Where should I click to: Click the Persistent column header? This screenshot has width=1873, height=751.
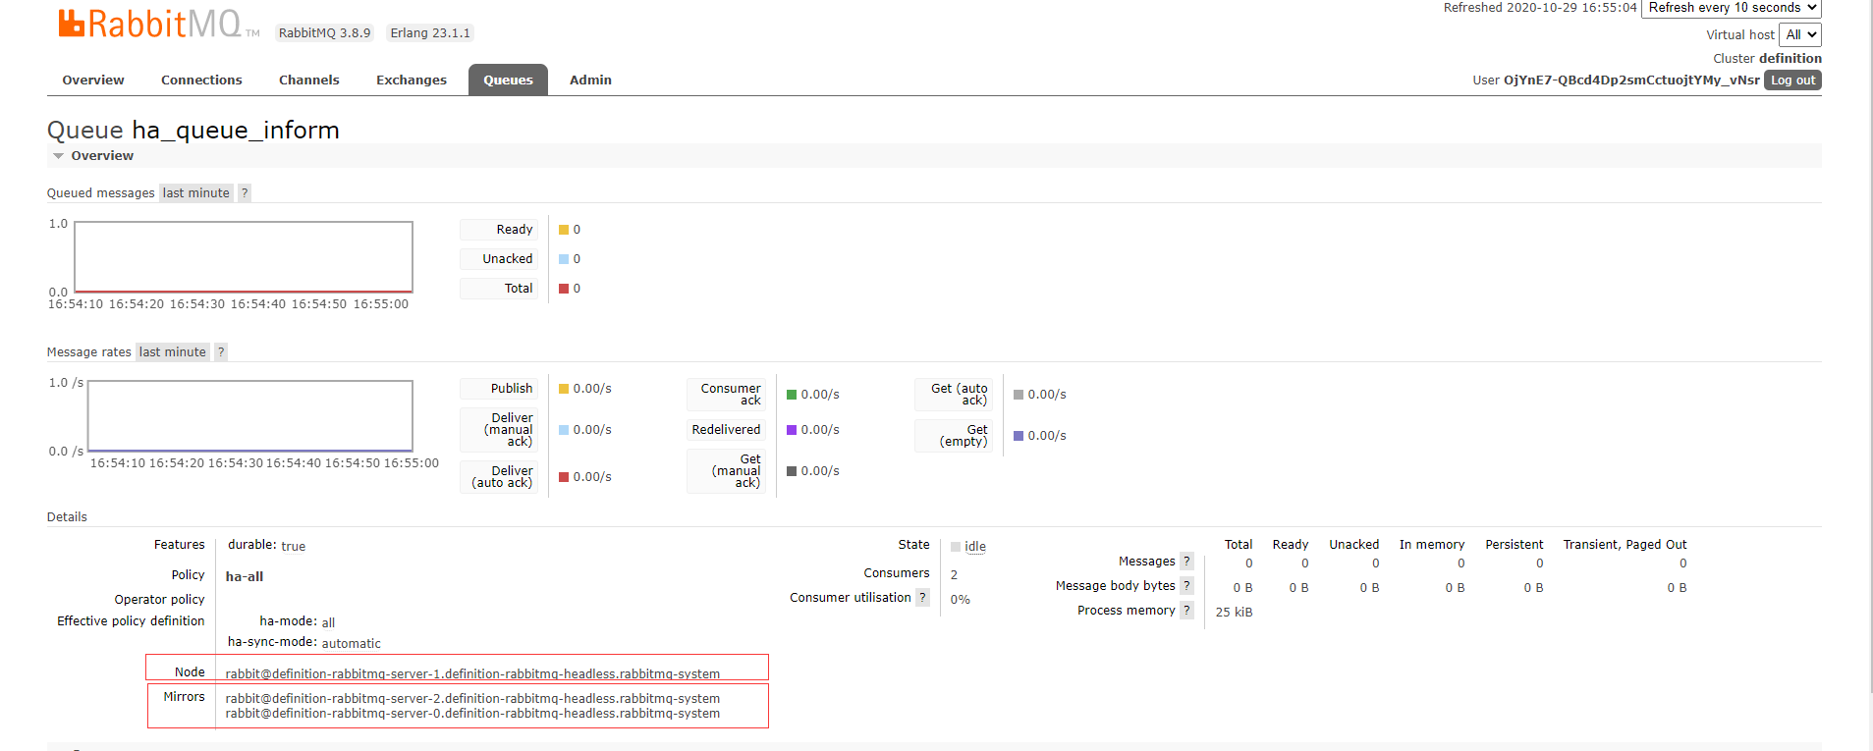(1514, 545)
